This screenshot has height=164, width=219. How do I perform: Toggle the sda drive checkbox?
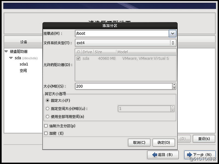click(79, 58)
